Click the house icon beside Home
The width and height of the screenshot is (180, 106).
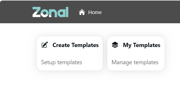pos(82,12)
